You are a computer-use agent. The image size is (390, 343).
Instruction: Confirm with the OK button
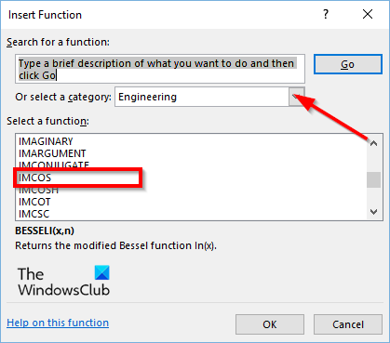click(270, 324)
